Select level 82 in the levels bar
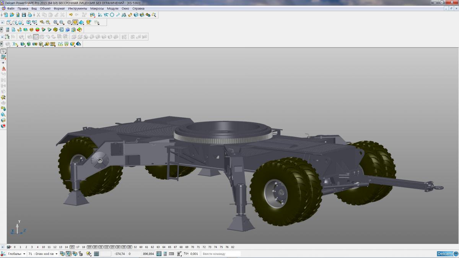459x258 pixels. (233, 247)
